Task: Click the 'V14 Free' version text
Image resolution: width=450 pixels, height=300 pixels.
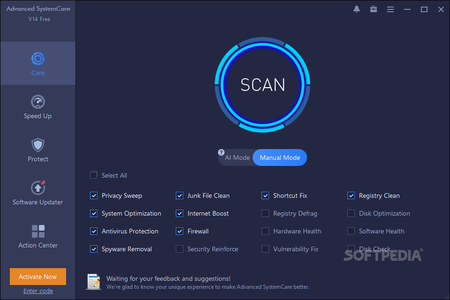Action: [39, 19]
